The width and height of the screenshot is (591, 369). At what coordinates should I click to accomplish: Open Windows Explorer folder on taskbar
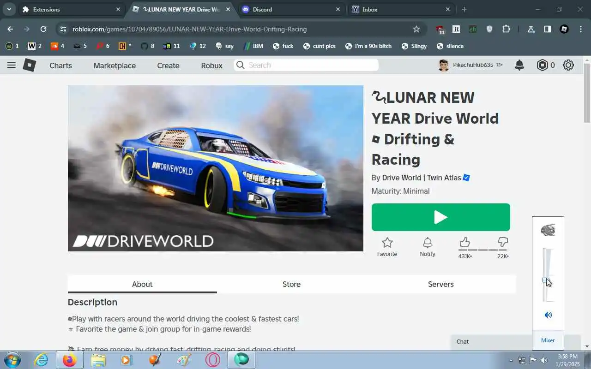pyautogui.click(x=98, y=360)
